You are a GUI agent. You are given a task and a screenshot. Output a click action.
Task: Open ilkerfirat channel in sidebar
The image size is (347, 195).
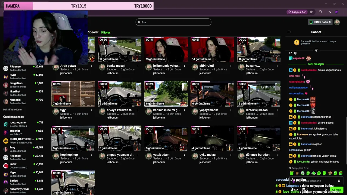23,93
